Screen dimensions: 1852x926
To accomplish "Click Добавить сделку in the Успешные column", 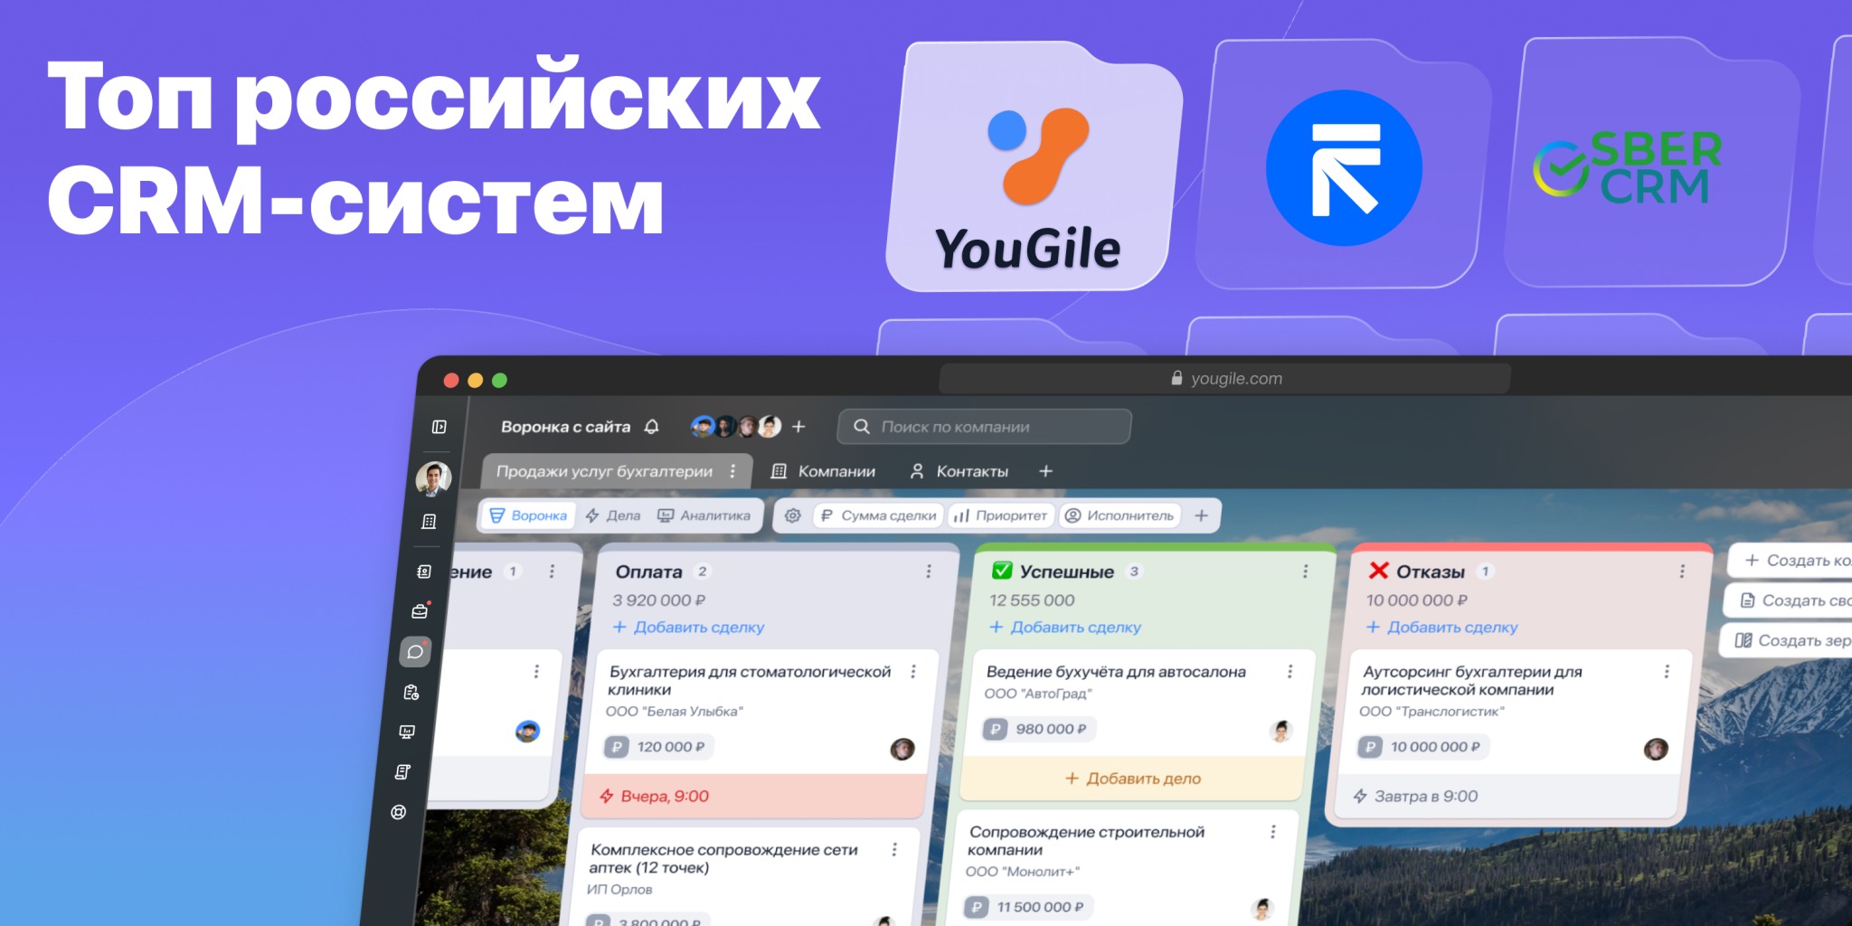I will (1065, 627).
